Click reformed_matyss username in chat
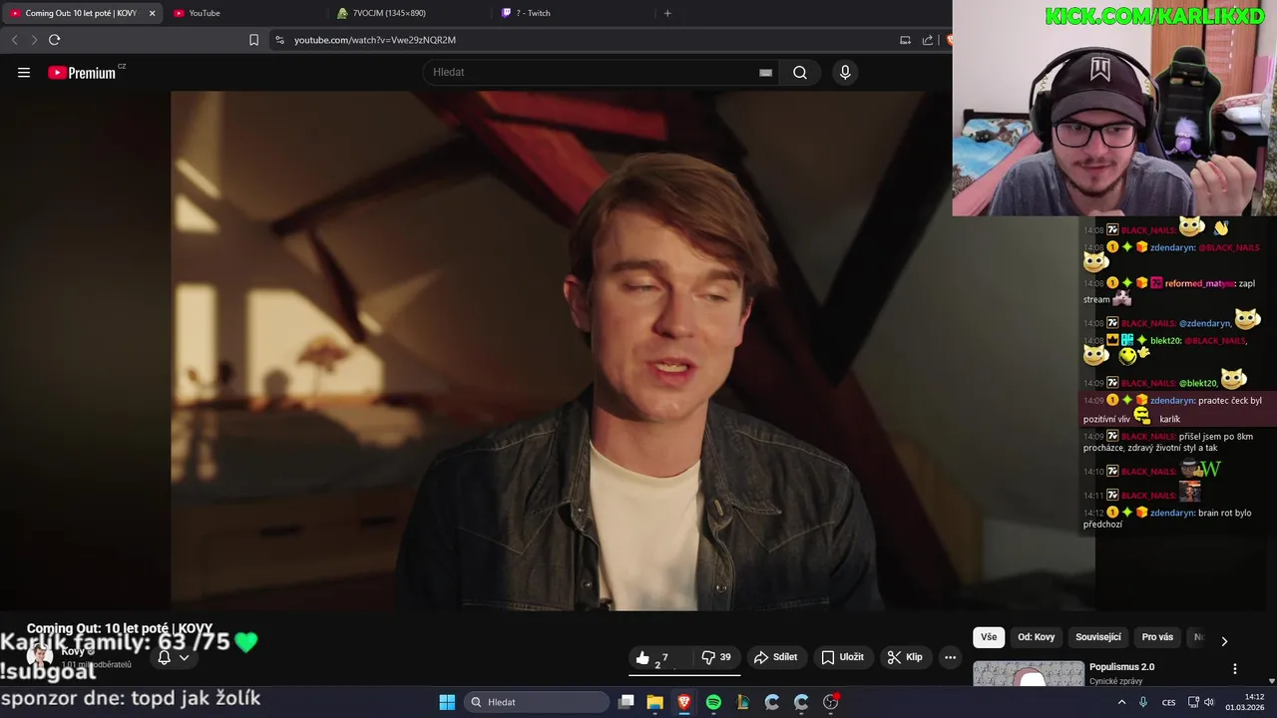The image size is (1277, 718). pyautogui.click(x=1200, y=283)
